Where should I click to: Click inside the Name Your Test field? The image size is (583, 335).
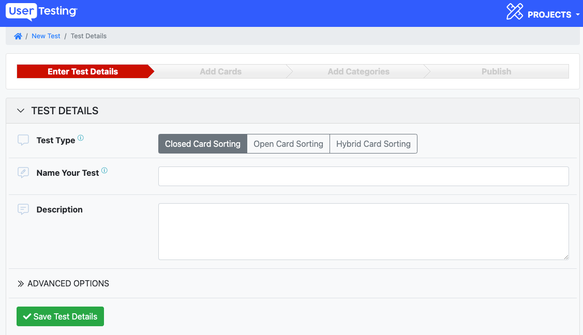point(362,176)
